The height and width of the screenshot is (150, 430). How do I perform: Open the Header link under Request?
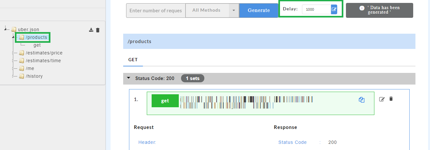coord(147,142)
